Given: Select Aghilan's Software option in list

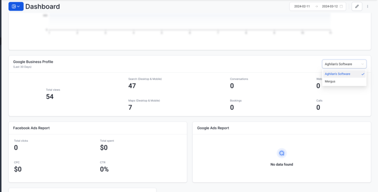Looking at the screenshot, I should (x=344, y=74).
